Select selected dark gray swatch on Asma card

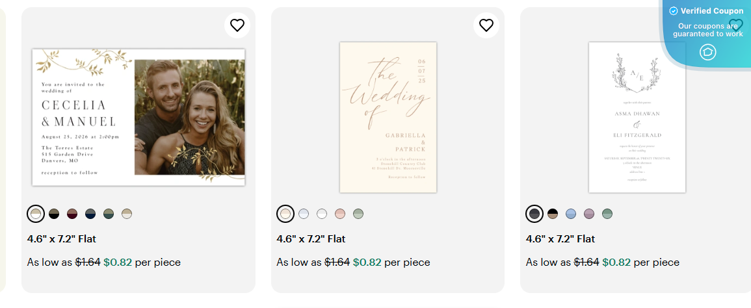534,214
